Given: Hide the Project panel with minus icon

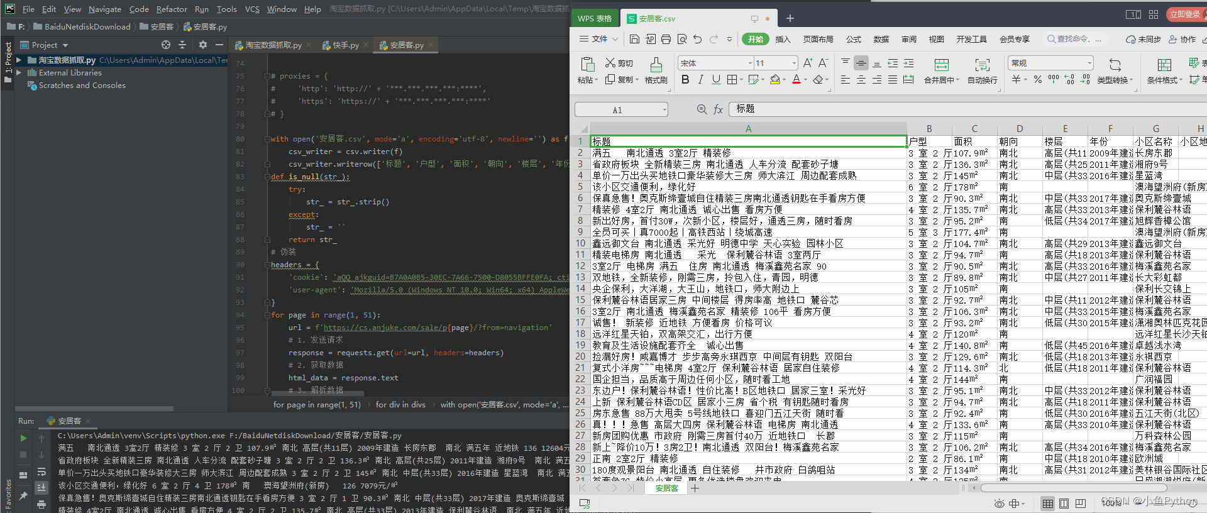Looking at the screenshot, I should pos(219,45).
